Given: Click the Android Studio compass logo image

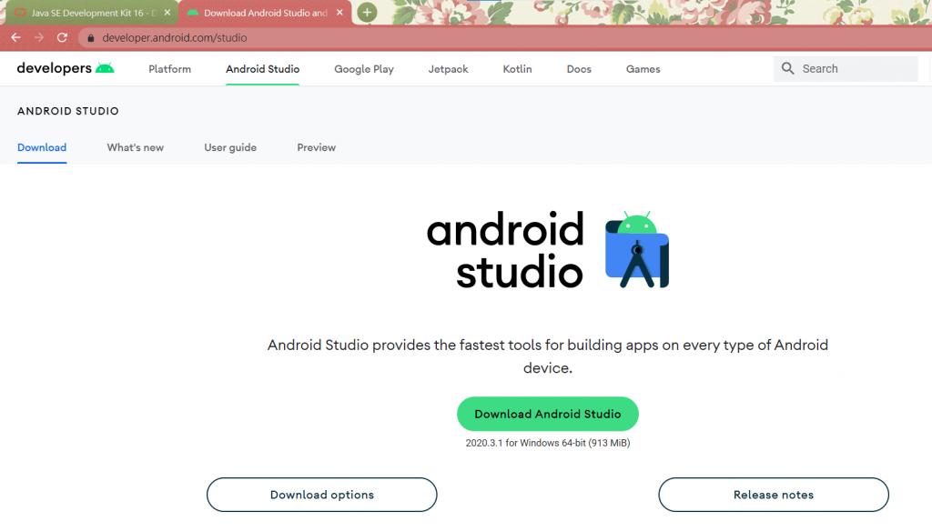Looking at the screenshot, I should point(636,249).
